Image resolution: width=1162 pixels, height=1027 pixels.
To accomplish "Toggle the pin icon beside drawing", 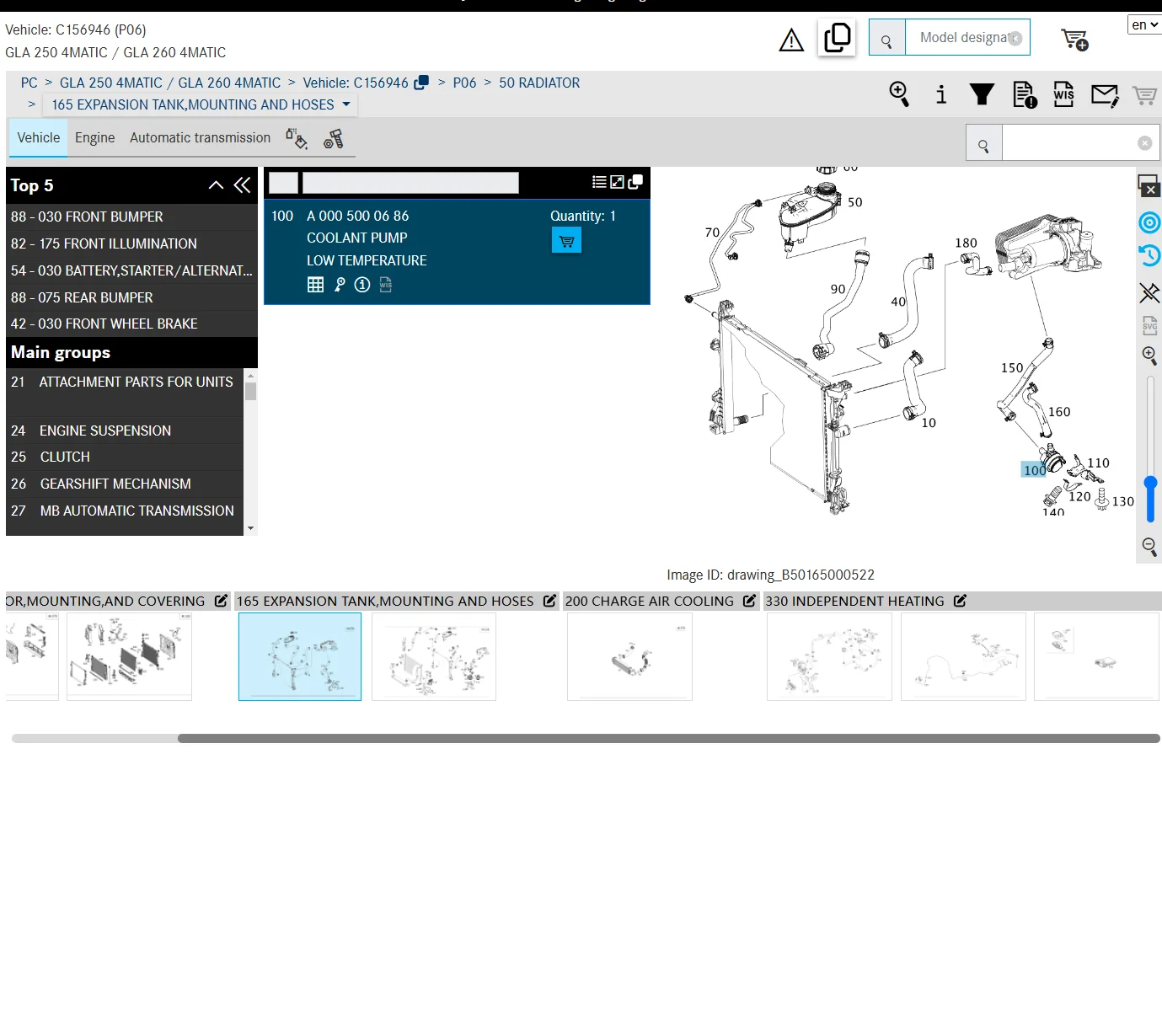I will [1149, 292].
